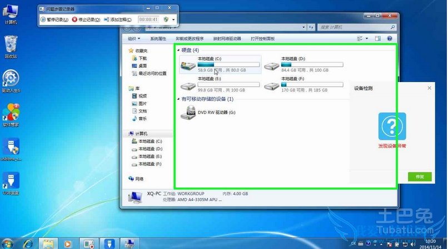Open the 组织 organize dropdown menu
Image resolution: width=448 pixels, height=249 pixels.
tap(134, 39)
